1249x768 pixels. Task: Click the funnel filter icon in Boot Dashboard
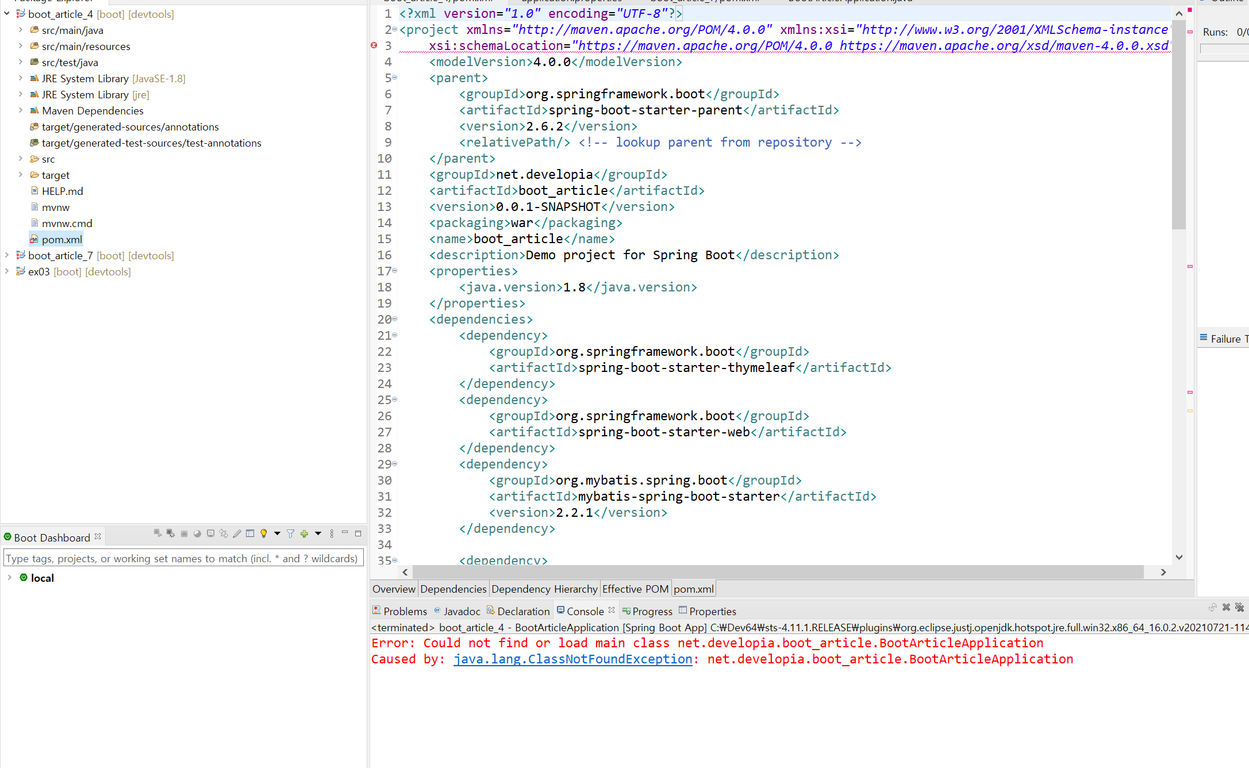point(290,533)
